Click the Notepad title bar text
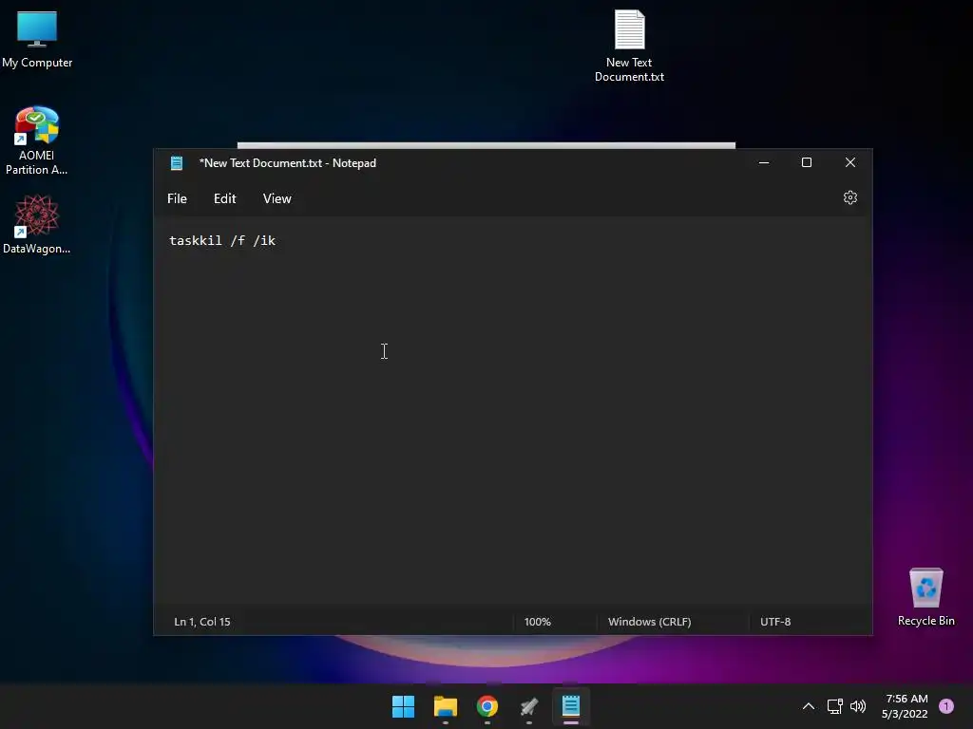 (x=287, y=163)
